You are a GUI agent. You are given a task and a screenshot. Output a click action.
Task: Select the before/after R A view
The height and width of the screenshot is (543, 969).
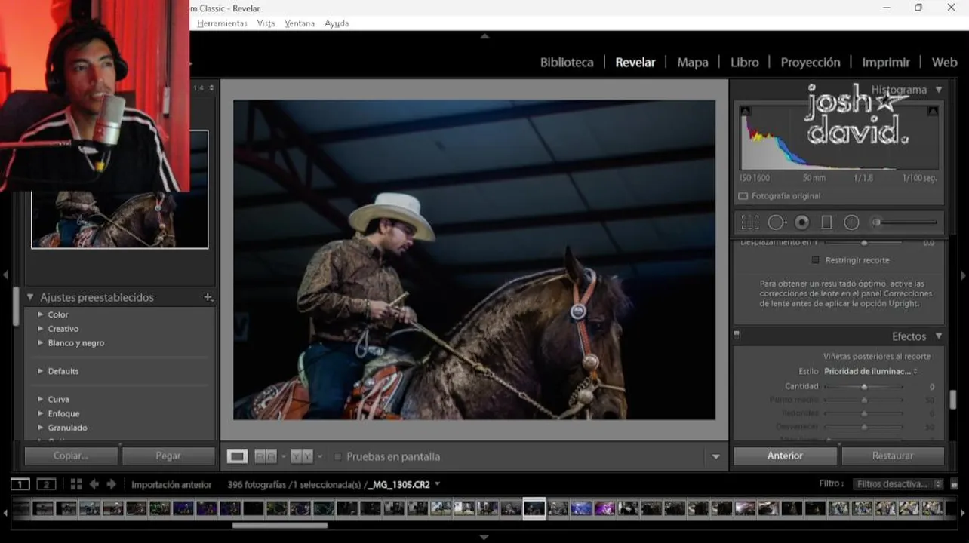coord(265,456)
